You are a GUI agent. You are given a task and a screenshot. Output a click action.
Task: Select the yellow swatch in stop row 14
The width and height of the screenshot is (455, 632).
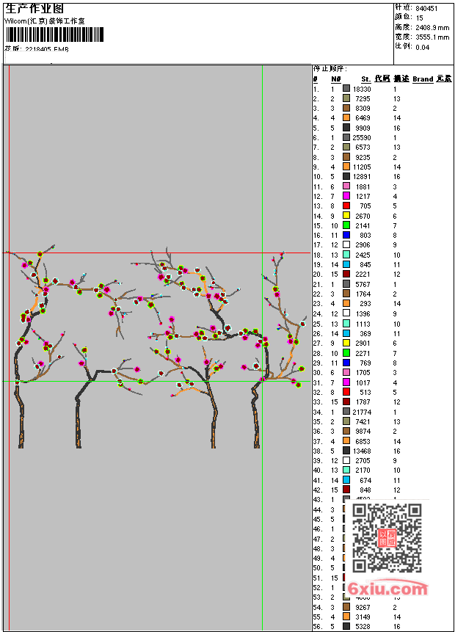346,216
